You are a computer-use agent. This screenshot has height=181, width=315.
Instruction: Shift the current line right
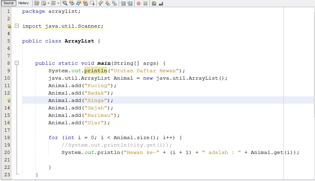[131, 3]
